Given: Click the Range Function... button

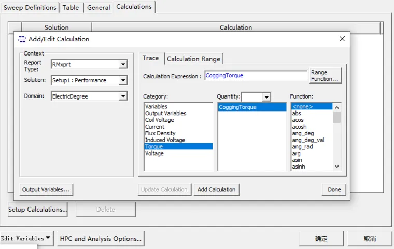Looking at the screenshot, I should tap(325, 75).
